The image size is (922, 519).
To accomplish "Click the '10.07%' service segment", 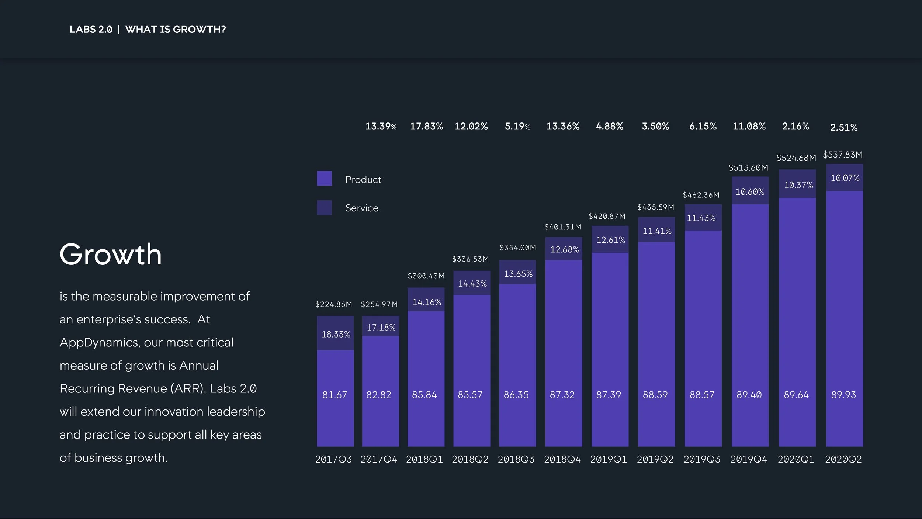I will point(845,177).
